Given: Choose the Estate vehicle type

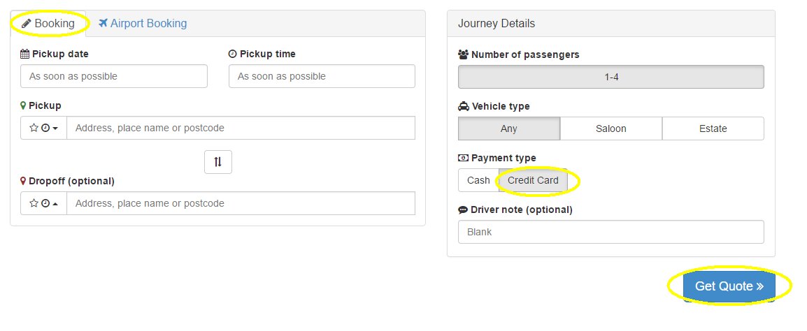Looking at the screenshot, I should coord(713,128).
